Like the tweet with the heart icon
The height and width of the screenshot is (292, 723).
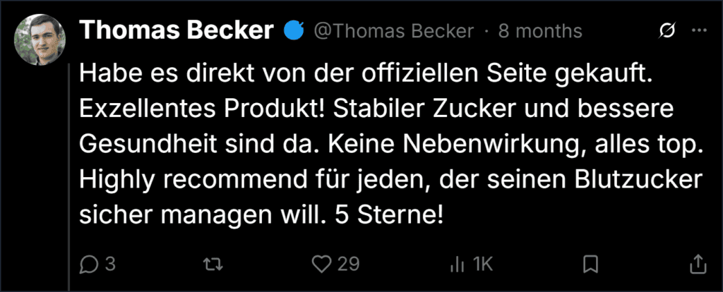pos(322,264)
